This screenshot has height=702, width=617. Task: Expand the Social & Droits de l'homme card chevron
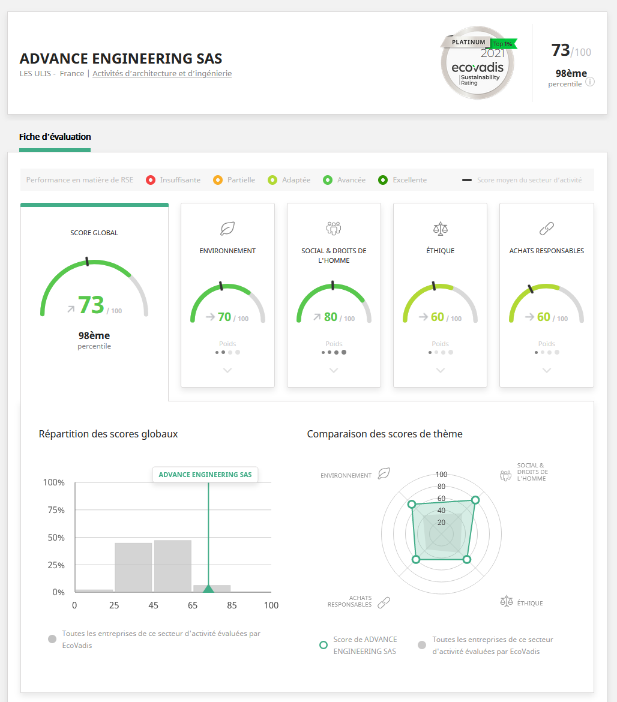click(334, 370)
